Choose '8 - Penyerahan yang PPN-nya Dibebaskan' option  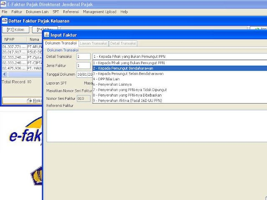[180, 95]
